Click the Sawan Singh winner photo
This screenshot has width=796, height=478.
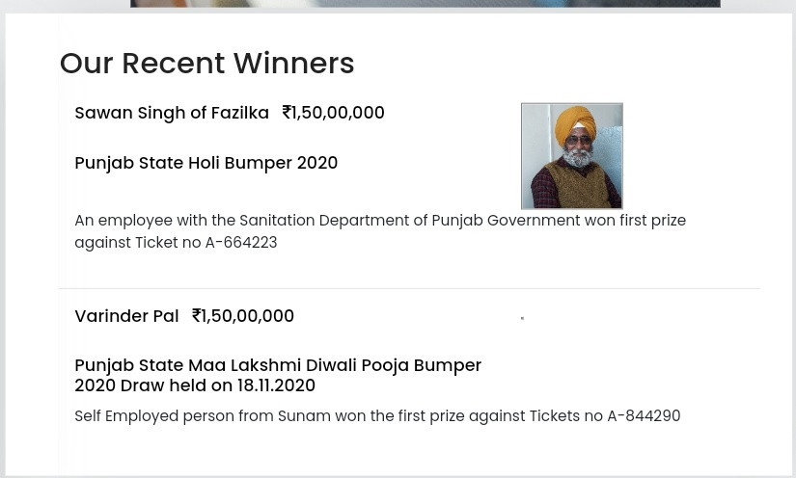571,156
